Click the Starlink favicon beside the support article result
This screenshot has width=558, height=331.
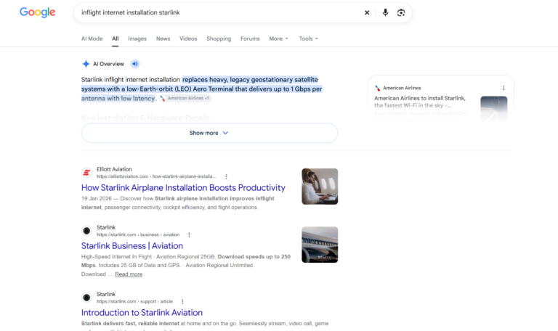(x=86, y=298)
